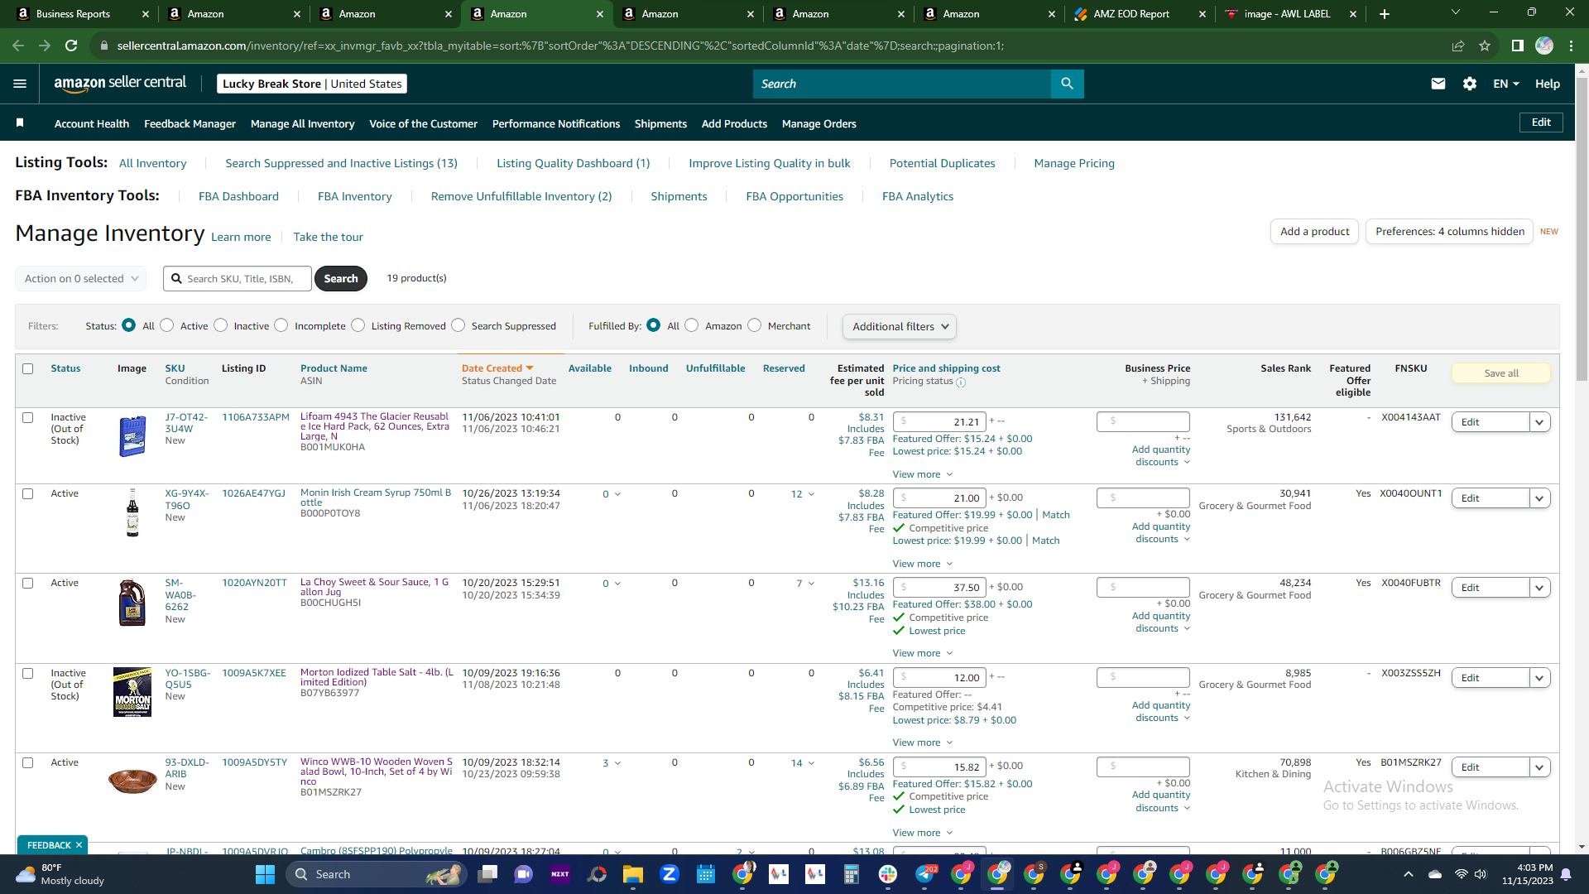1589x894 pixels.
Task: Expand View more for La Choy row
Action: (923, 654)
